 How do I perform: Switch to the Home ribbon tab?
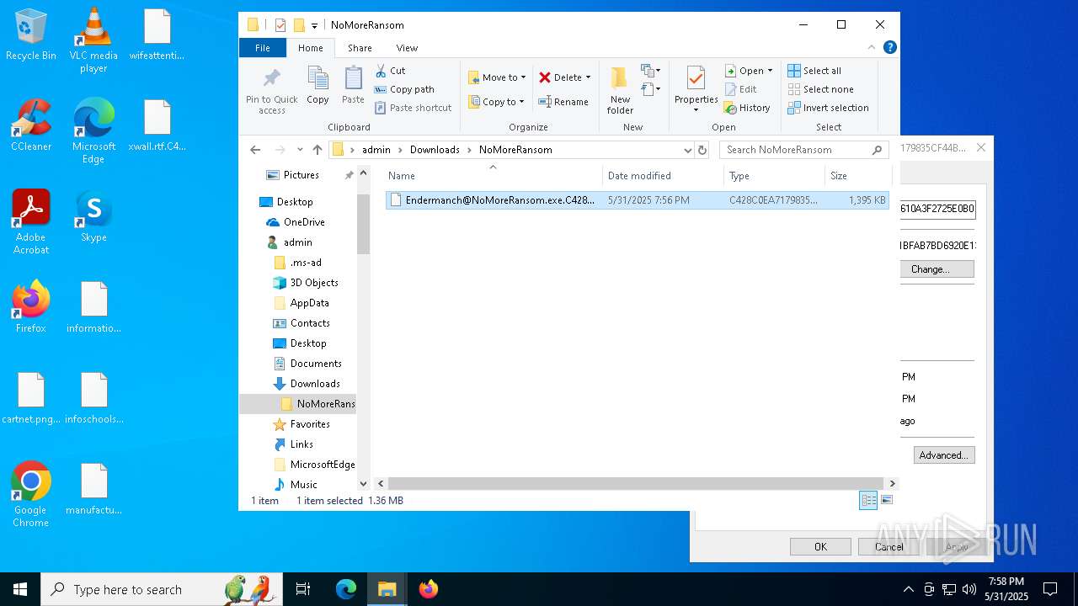pyautogui.click(x=310, y=48)
